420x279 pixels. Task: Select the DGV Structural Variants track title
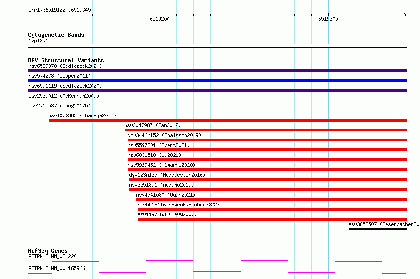66,60
